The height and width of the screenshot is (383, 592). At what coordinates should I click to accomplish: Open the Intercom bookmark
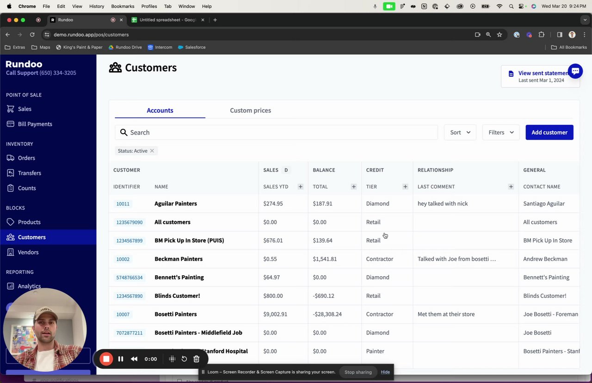tap(160, 47)
